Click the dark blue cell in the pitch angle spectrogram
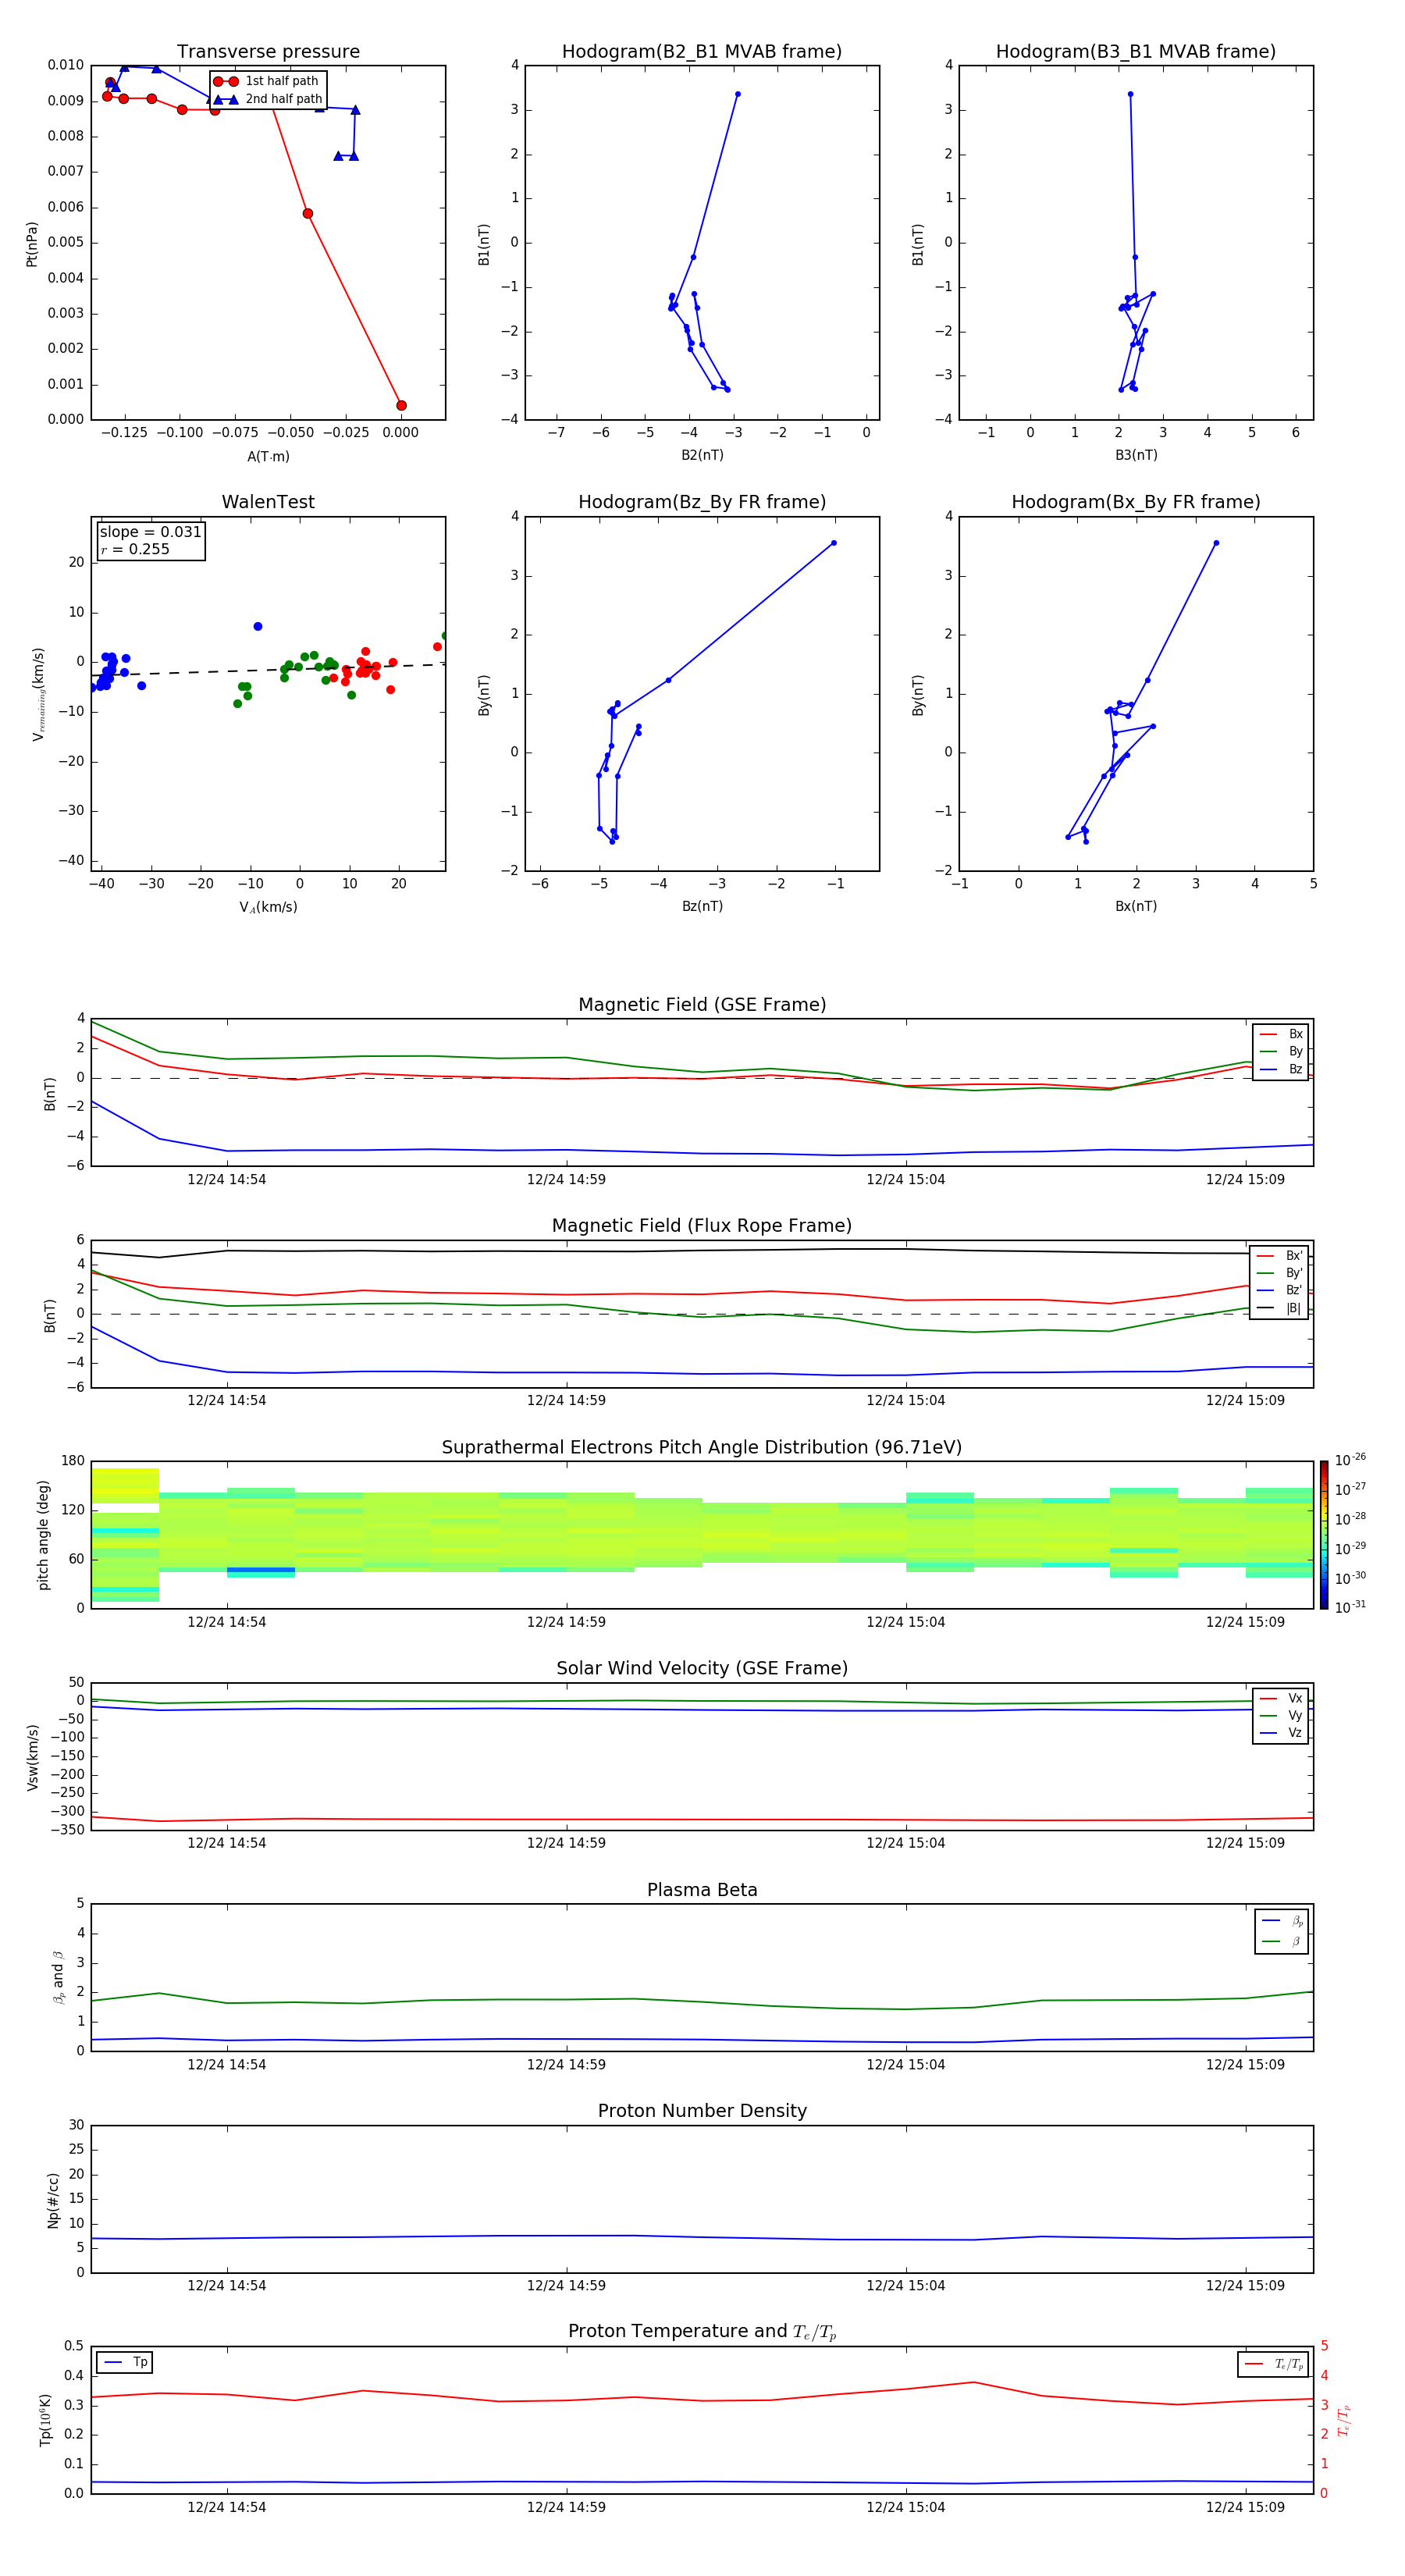 coord(261,1570)
